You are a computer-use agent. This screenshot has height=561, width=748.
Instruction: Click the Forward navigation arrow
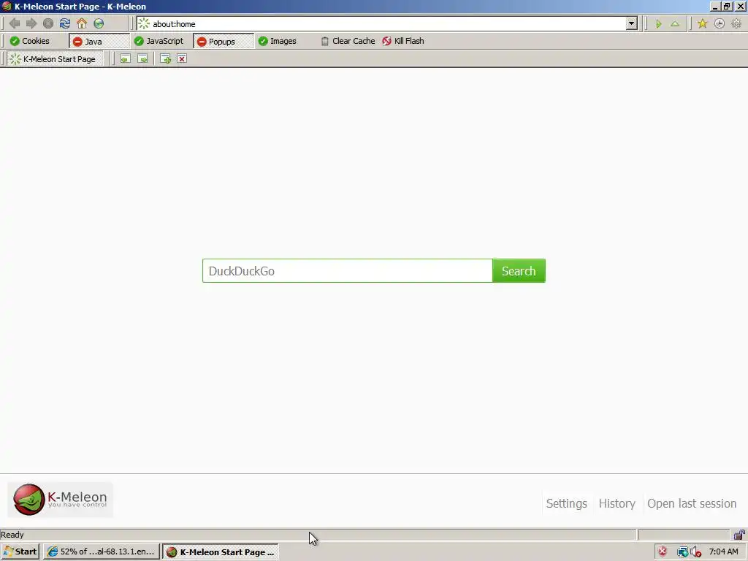(x=31, y=23)
